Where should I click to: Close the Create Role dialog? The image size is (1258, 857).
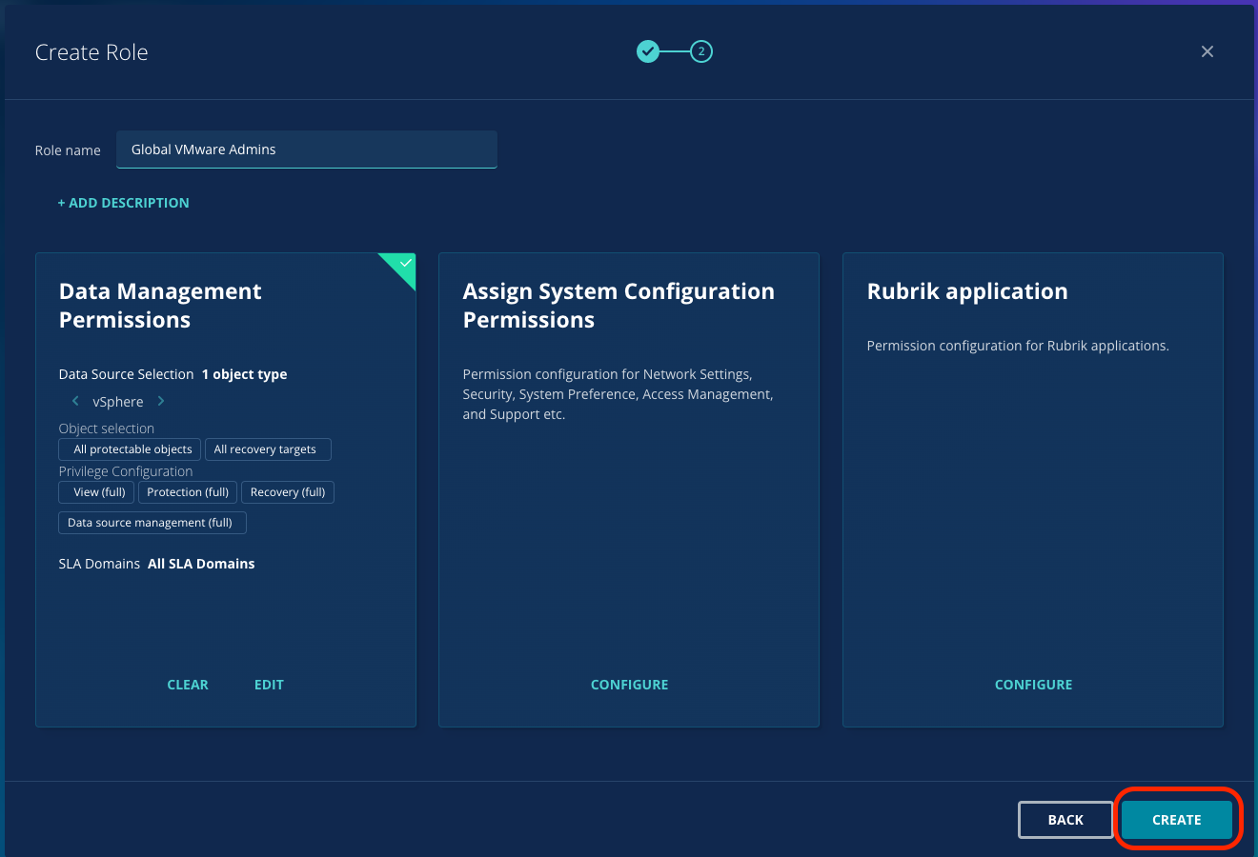point(1207,51)
